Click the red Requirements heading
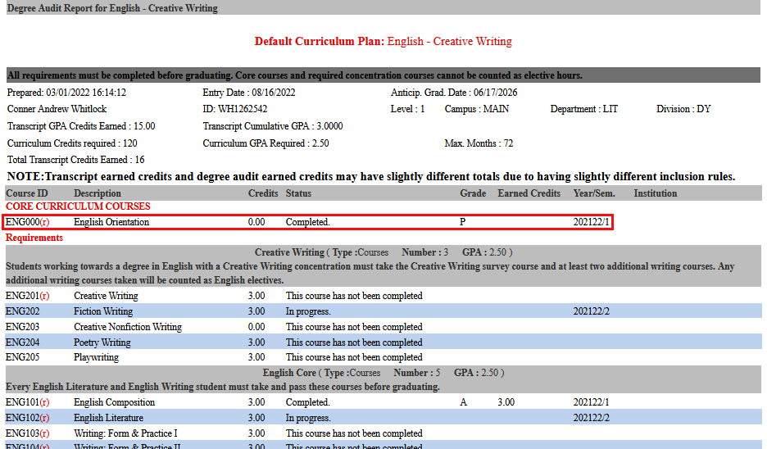767x449 pixels. [34, 238]
